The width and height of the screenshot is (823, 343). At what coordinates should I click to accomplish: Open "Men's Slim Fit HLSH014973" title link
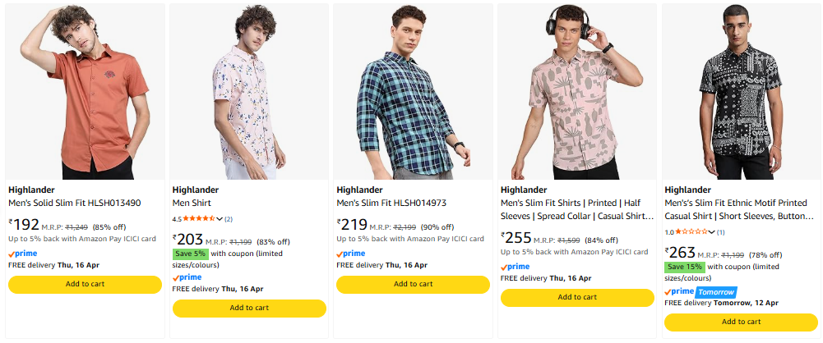(x=391, y=203)
